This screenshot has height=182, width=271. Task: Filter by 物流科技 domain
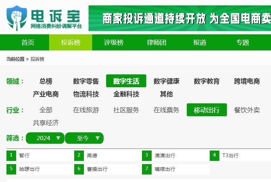pos(86,94)
